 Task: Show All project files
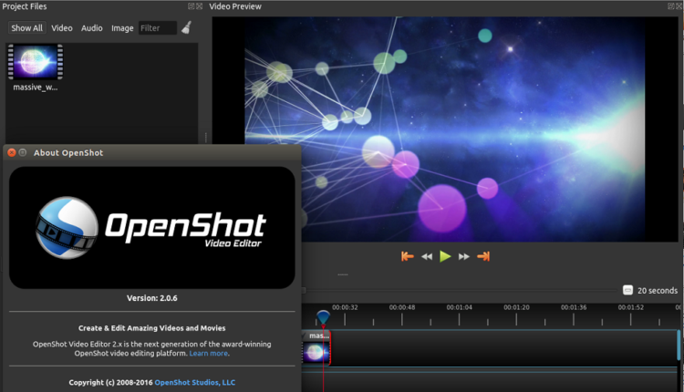(x=27, y=28)
